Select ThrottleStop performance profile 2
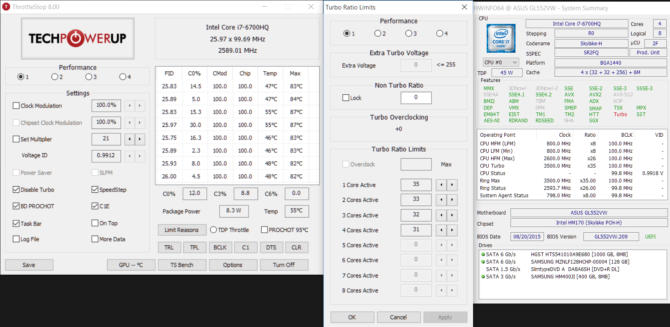The width and height of the screenshot is (670, 327). 57,77
